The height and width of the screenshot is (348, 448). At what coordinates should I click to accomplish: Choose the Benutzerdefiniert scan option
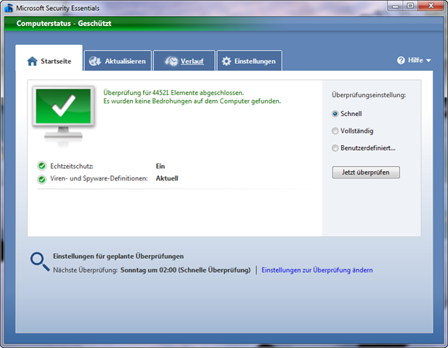335,149
